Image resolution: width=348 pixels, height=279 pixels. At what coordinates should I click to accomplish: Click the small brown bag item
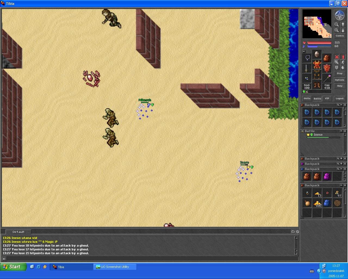coord(307,203)
